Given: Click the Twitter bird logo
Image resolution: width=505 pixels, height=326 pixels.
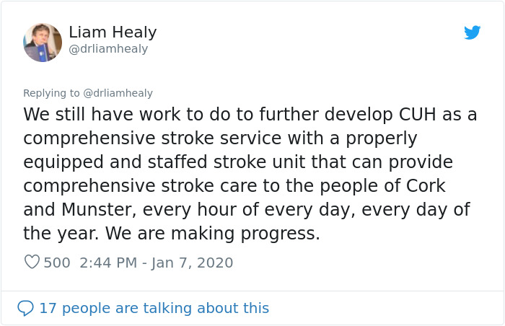Looking at the screenshot, I should pos(472,32).
